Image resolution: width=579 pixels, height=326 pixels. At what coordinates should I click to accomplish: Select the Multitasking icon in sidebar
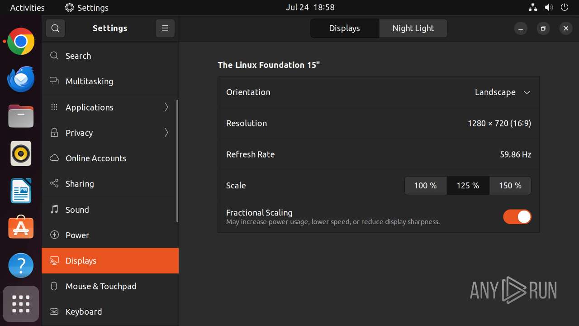pyautogui.click(x=54, y=81)
